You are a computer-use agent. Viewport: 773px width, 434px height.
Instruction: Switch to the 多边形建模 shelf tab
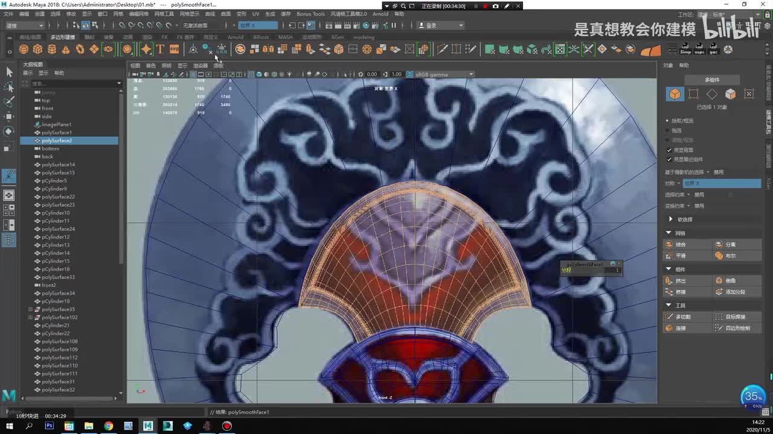click(63, 37)
